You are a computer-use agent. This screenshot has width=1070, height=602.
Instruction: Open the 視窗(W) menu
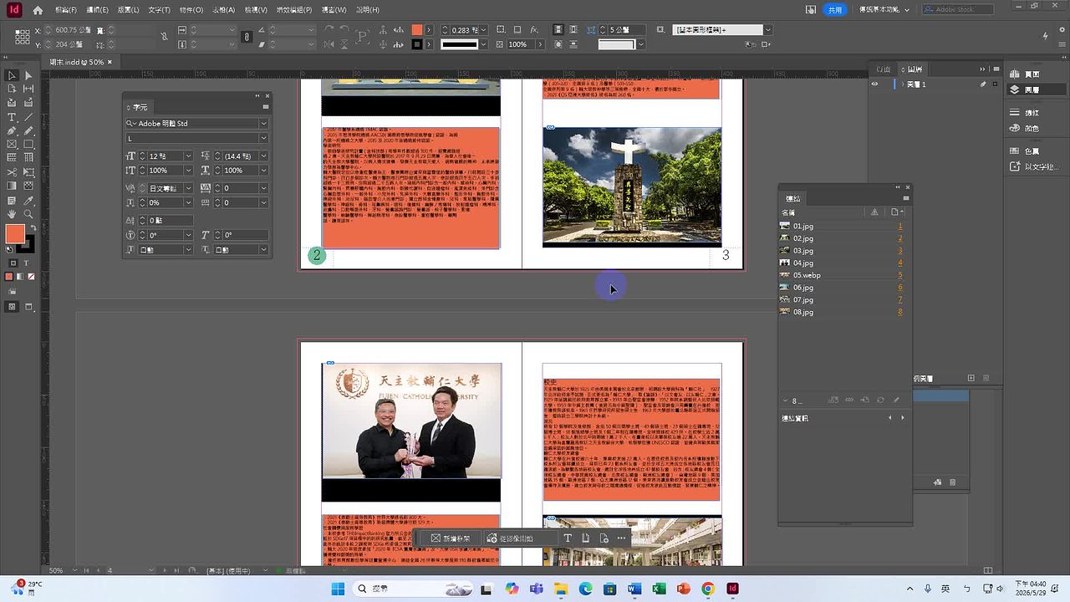[334, 10]
